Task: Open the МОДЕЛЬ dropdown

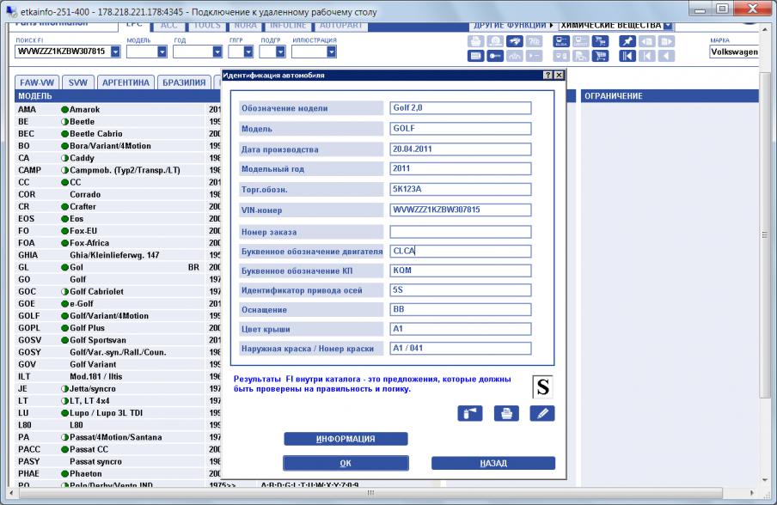Action: coord(162,52)
